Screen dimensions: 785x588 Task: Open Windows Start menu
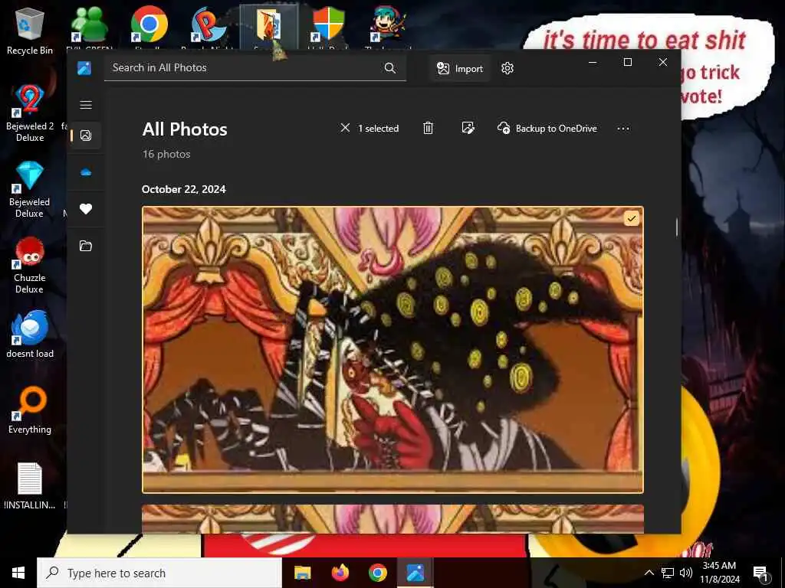click(18, 573)
